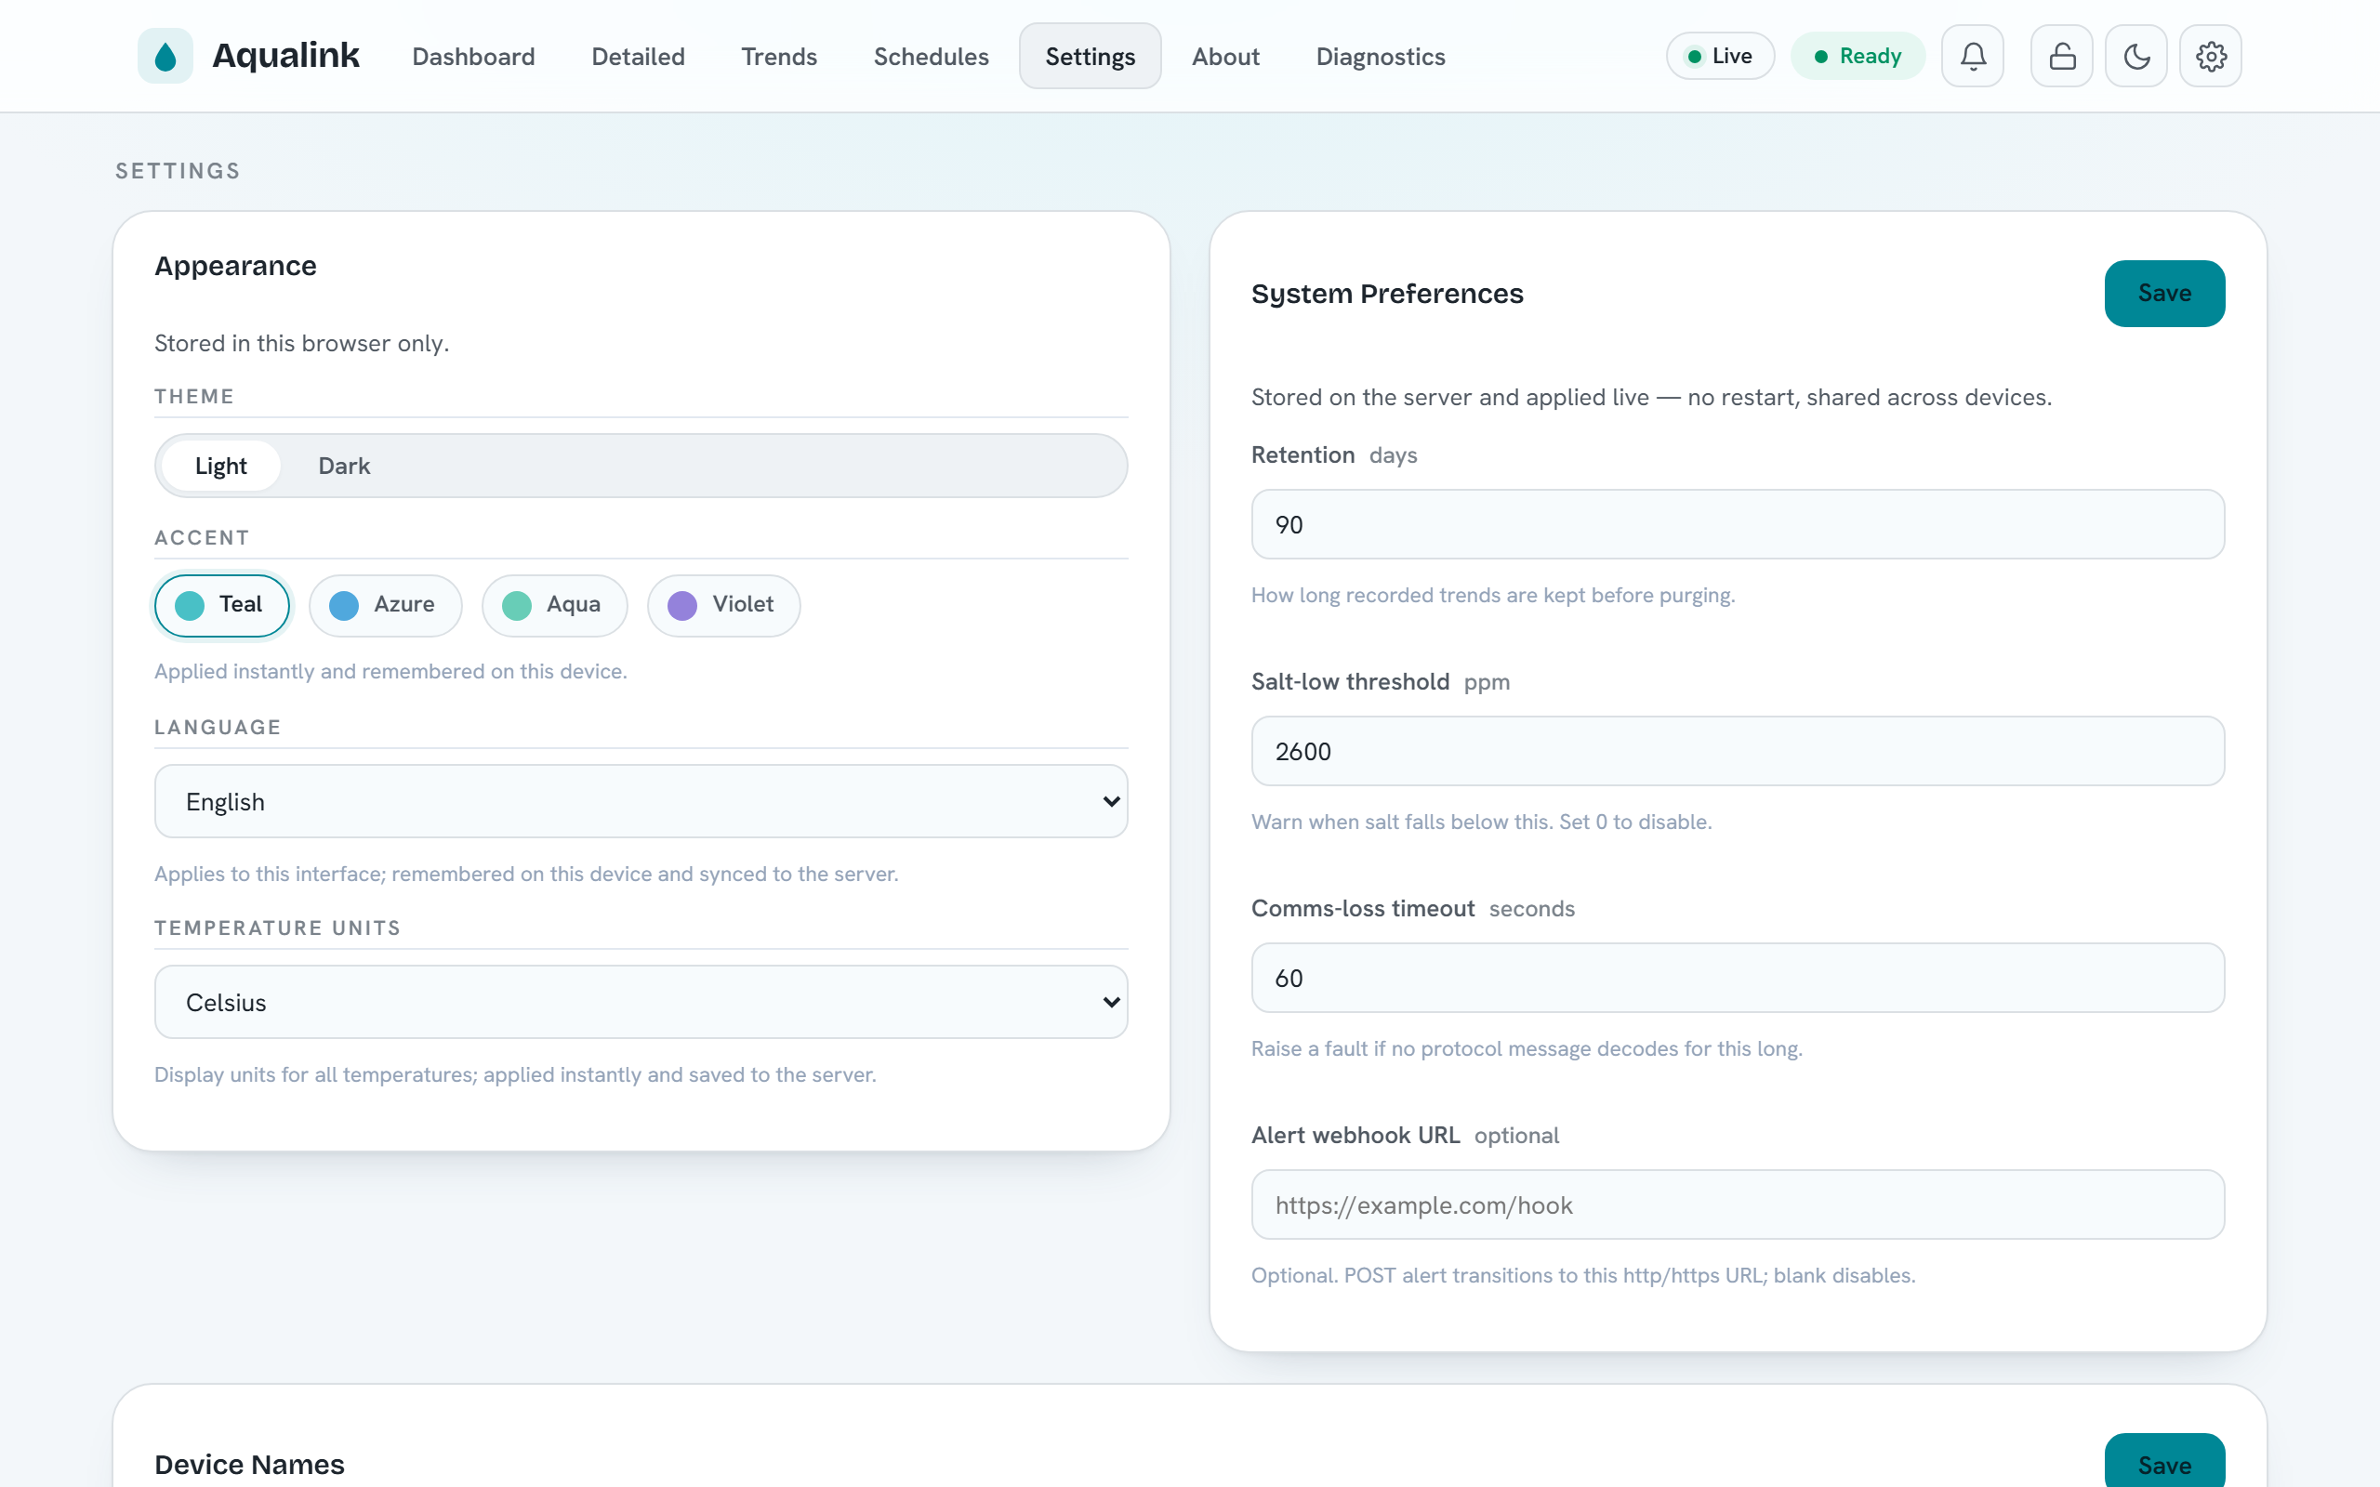Click 'Warn when salt falls below this' hint
Screen dimensions: 2380x1487
coord(1481,822)
